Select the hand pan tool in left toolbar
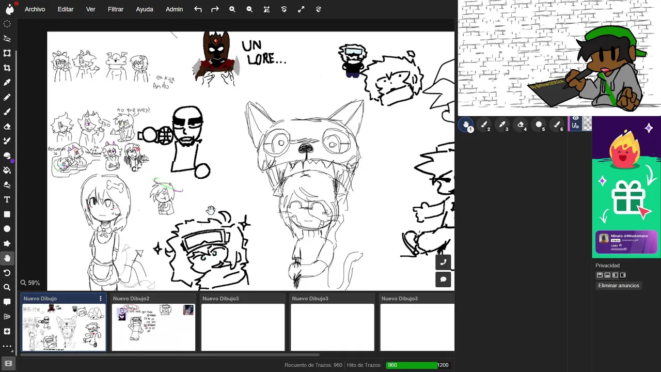Screen dimensions: 661x372 pos(7,258)
